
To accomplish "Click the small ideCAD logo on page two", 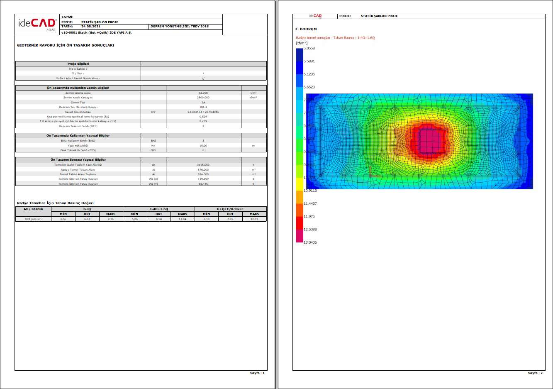I will click(315, 16).
